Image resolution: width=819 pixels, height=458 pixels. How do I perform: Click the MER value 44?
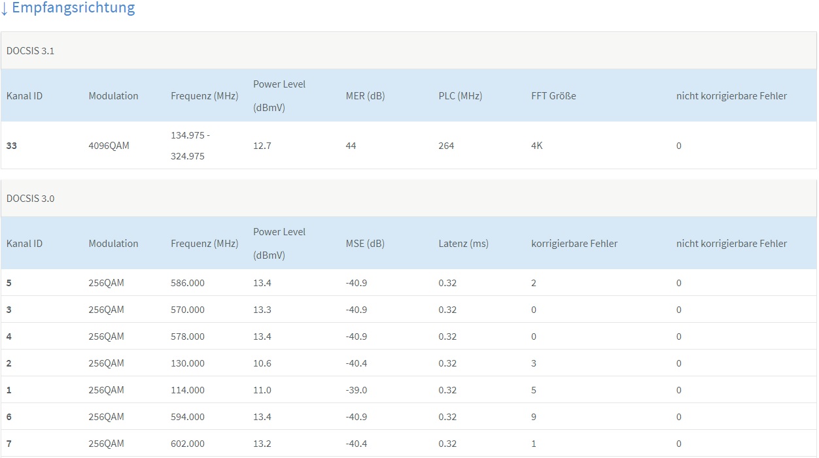click(351, 146)
